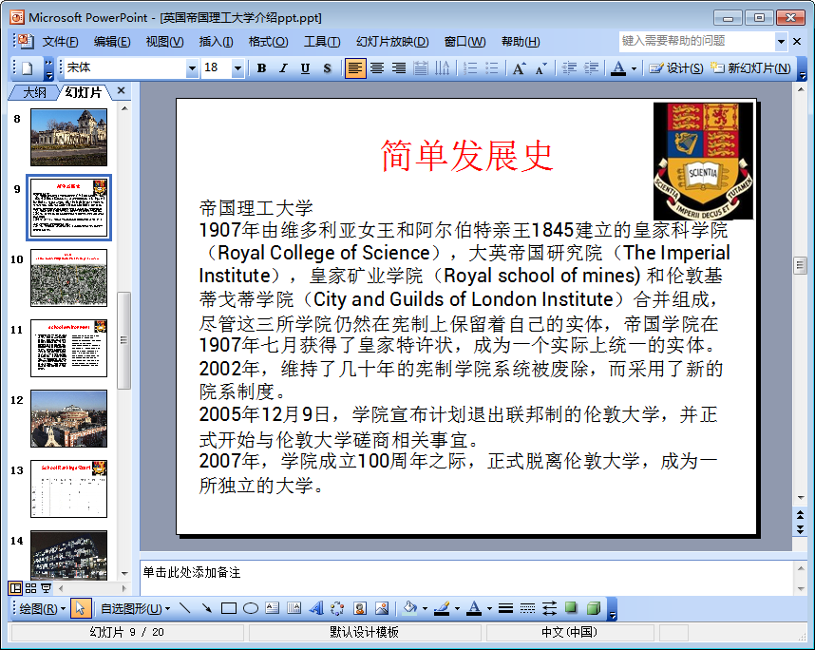The image size is (815, 650).
Task: Open the 格式 menu
Action: click(x=268, y=42)
